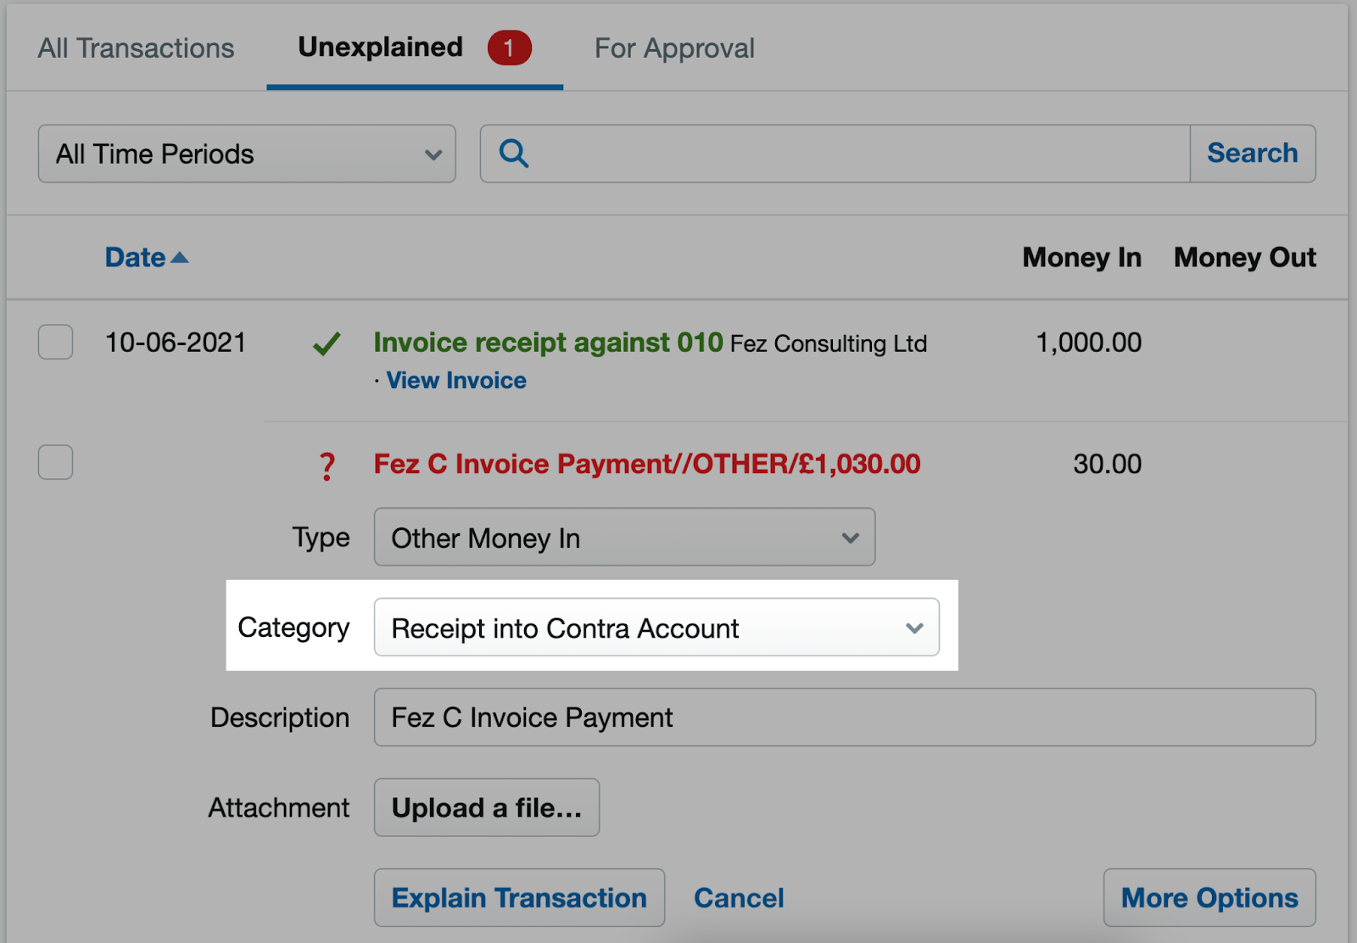
Task: Open More Options
Action: (x=1209, y=897)
